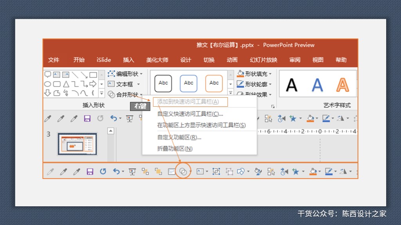Open Undo history arrow in bottom toolbar
The image size is (401, 225).
tap(123, 171)
